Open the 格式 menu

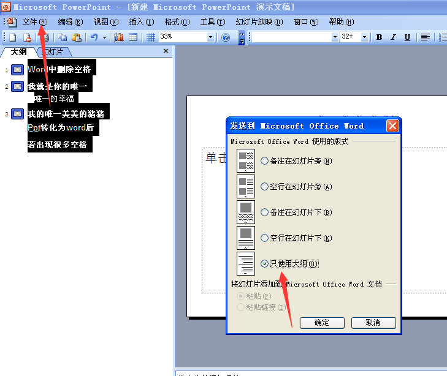[177, 22]
